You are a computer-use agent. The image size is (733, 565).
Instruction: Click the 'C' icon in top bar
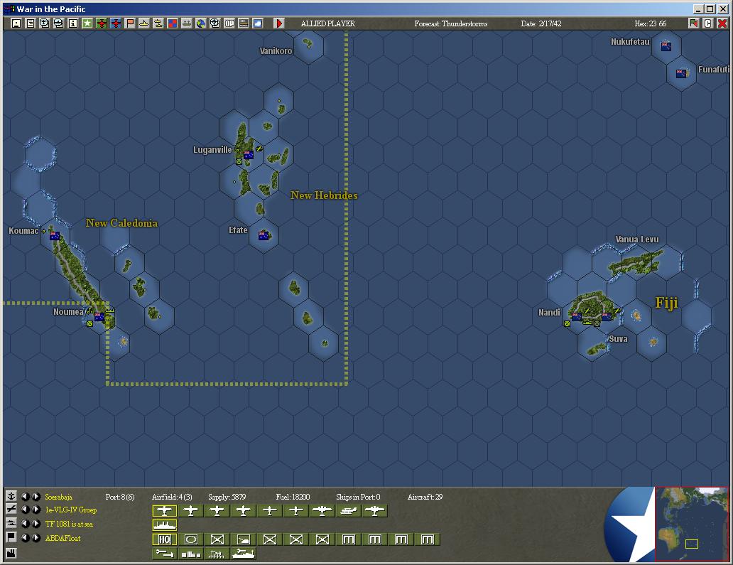(x=707, y=23)
